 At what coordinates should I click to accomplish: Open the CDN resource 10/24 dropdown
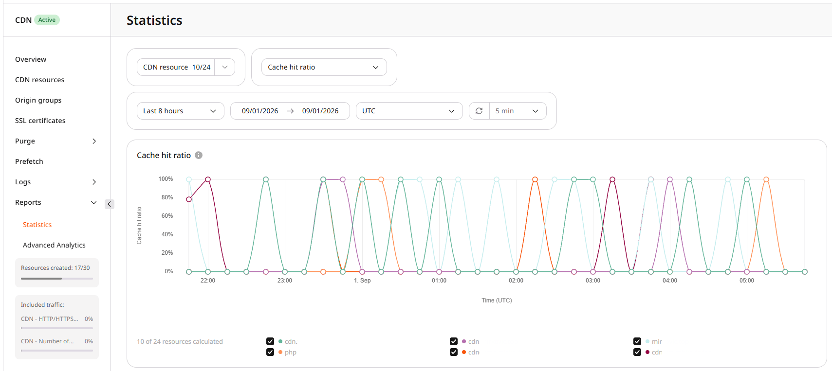click(186, 67)
